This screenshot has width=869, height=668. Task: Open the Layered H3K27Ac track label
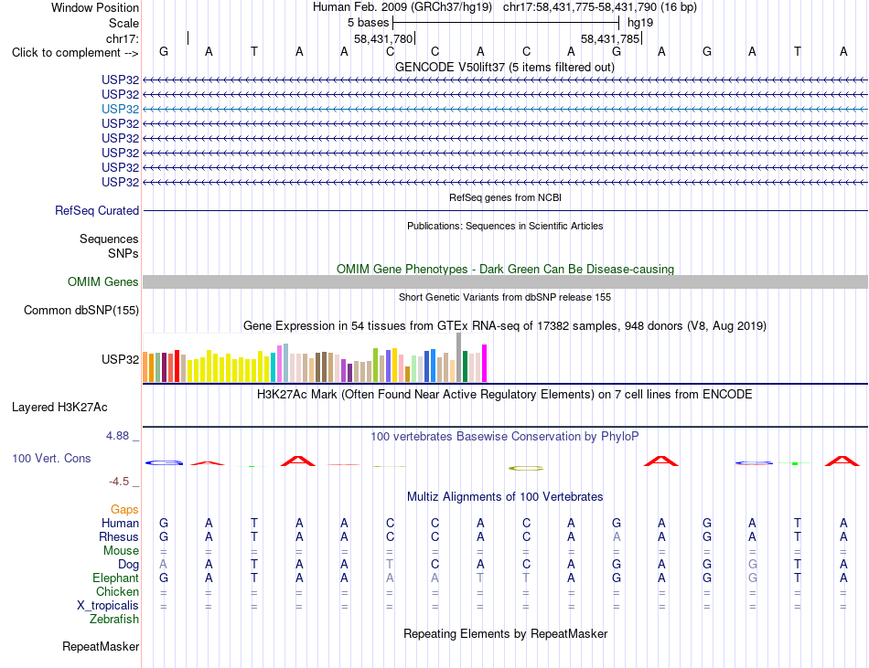pyautogui.click(x=59, y=408)
